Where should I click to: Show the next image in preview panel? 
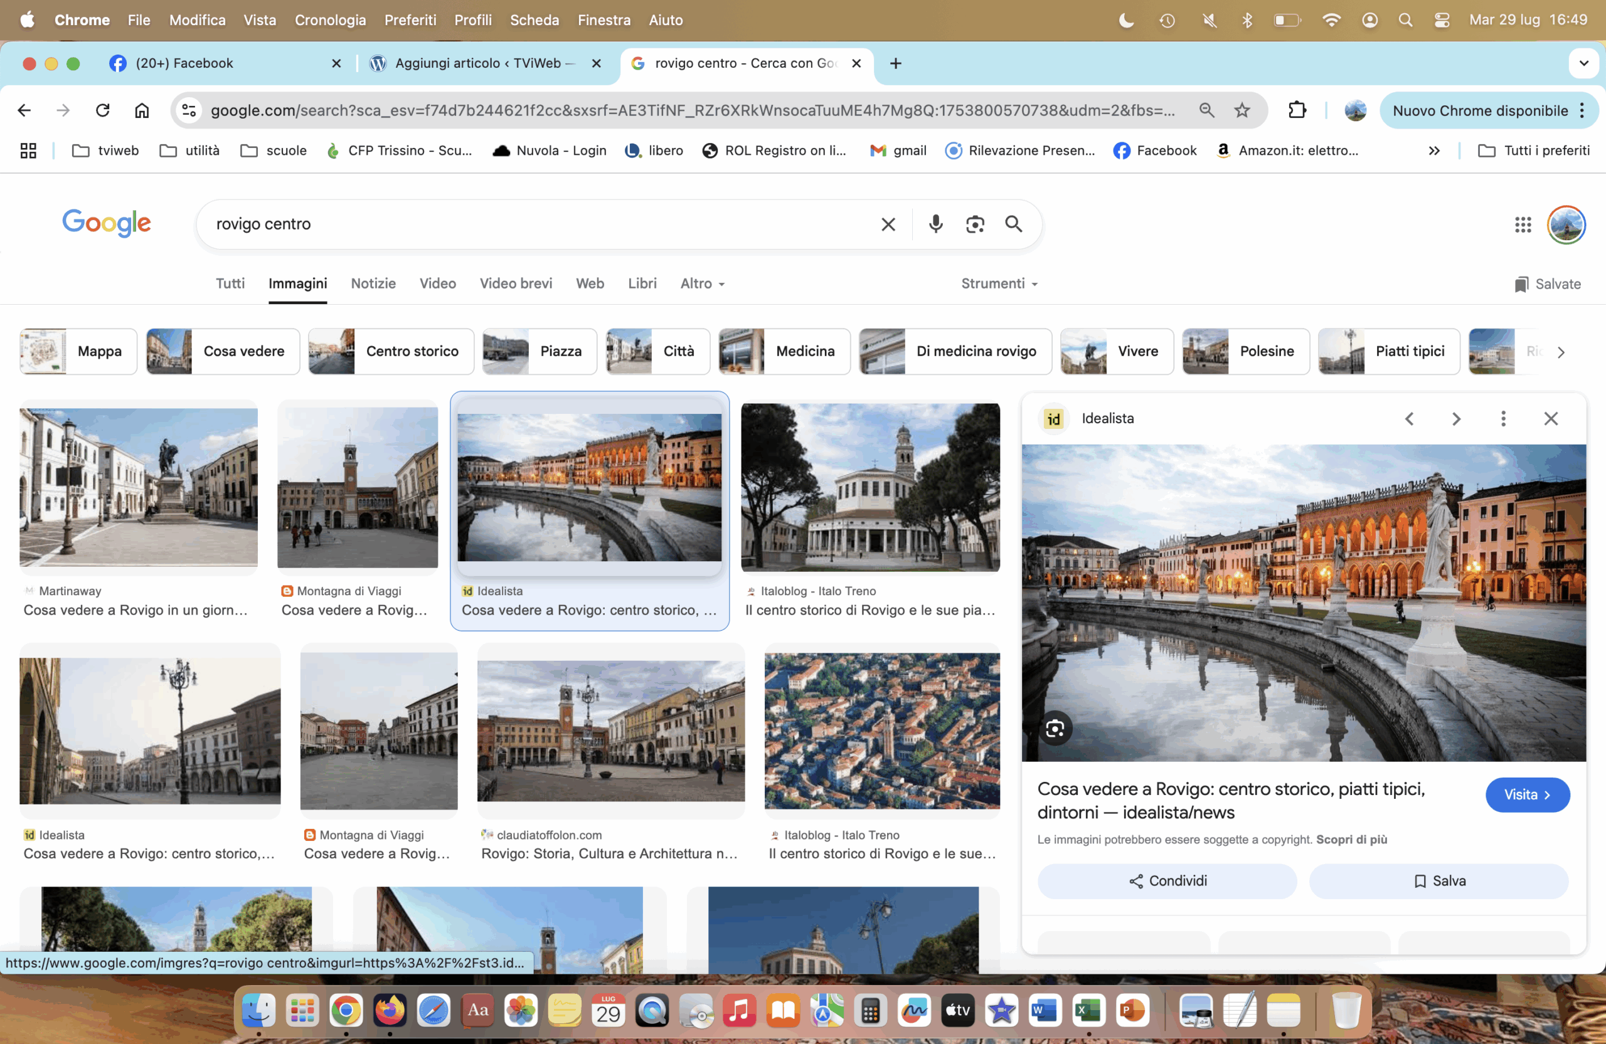tap(1455, 419)
